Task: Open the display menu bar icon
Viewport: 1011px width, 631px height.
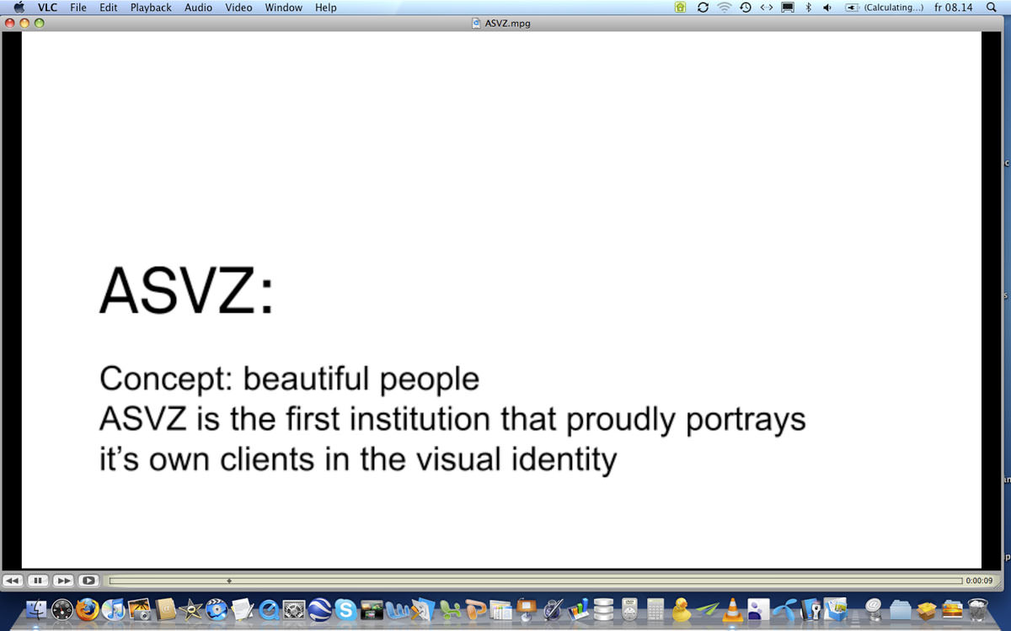Action: pyautogui.click(x=788, y=8)
